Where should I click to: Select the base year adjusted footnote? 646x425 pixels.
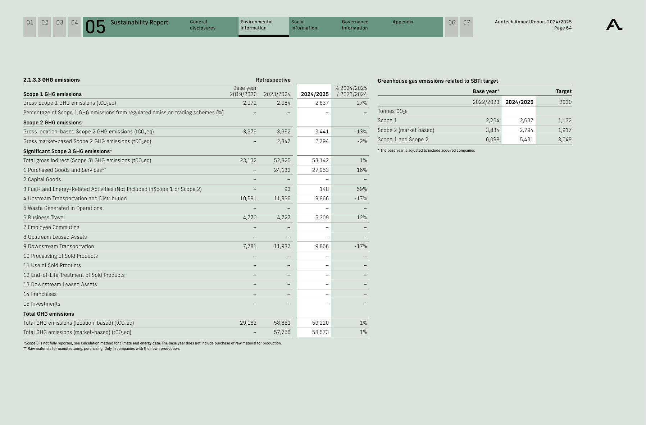click(426, 151)
